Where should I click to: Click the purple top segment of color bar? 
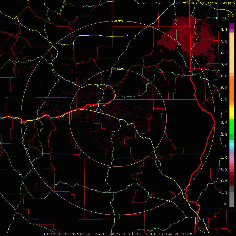click(x=232, y=26)
